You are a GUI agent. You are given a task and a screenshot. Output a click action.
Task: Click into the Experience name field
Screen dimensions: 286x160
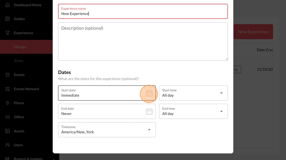[143, 14]
